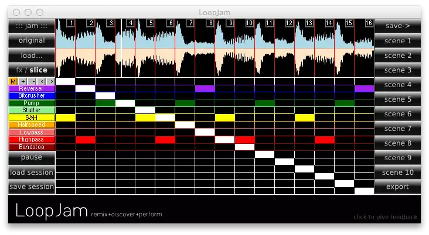The width and height of the screenshot is (429, 235).
Task: Click the original button
Action: tap(32, 40)
